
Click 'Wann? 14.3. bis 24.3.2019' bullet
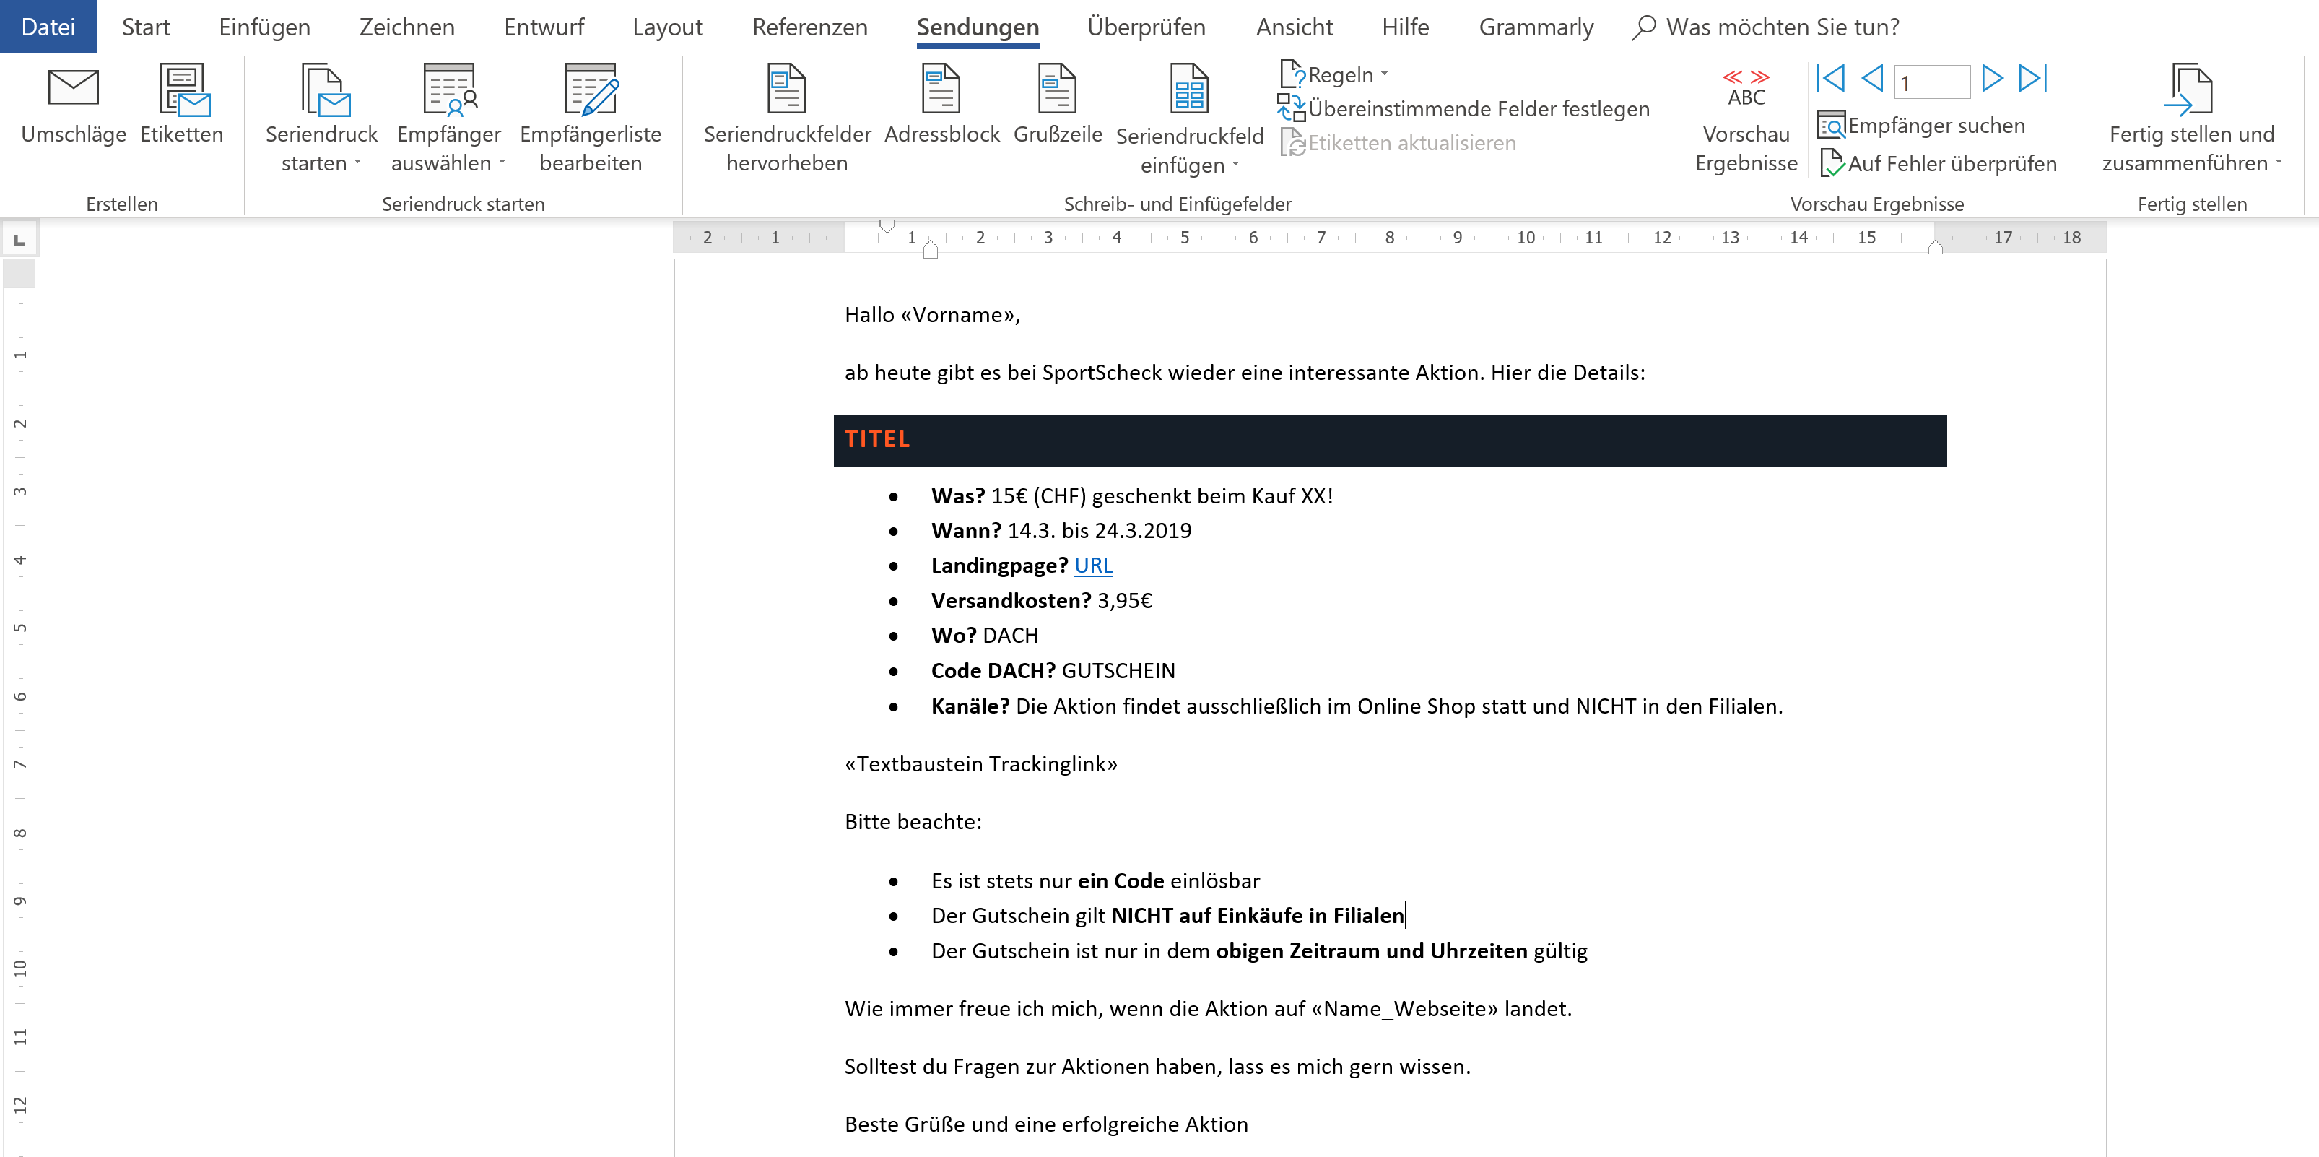tap(1061, 530)
